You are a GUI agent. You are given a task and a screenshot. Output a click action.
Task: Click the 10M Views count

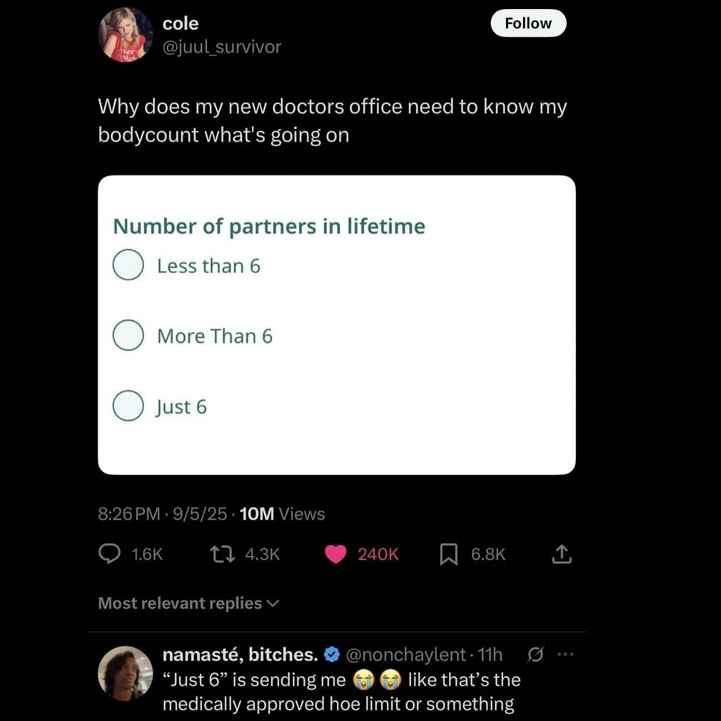[x=282, y=514]
